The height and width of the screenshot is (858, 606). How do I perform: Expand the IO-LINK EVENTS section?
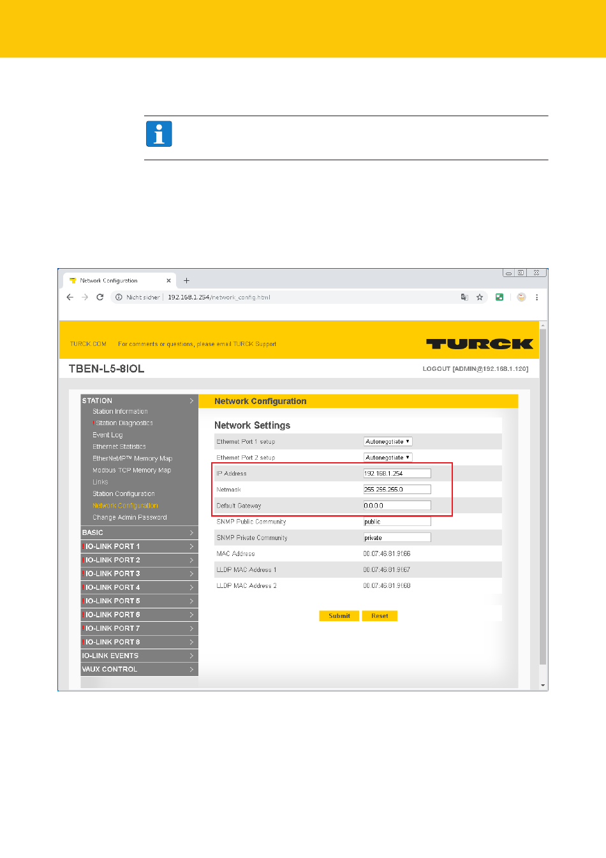[139, 656]
